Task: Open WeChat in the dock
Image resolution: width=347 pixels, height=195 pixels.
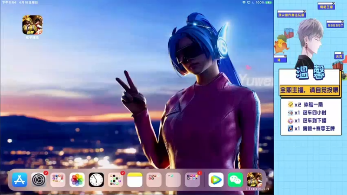Action: pyautogui.click(x=235, y=180)
